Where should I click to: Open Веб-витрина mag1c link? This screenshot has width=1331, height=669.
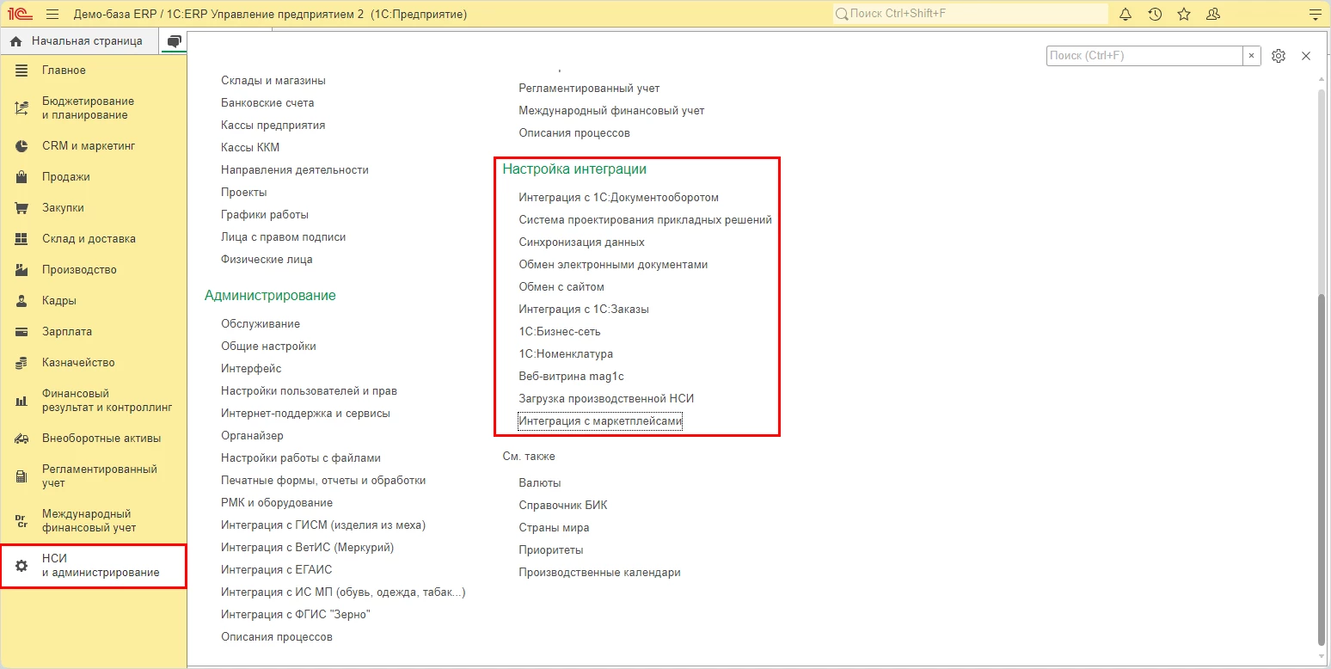[x=571, y=377]
